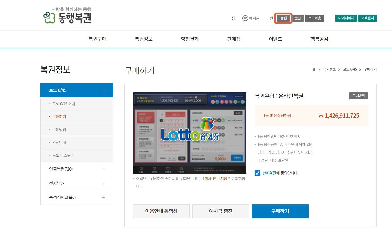Open the 판매약관 terms link
This screenshot has width=392, height=244.
click(x=269, y=173)
